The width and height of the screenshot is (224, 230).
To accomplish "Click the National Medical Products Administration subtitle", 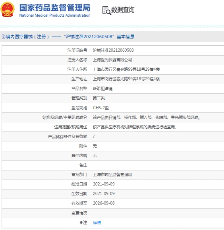I will [55, 15].
